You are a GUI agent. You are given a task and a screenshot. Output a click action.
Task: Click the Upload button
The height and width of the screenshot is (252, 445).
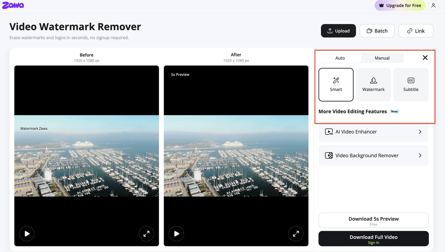point(338,31)
